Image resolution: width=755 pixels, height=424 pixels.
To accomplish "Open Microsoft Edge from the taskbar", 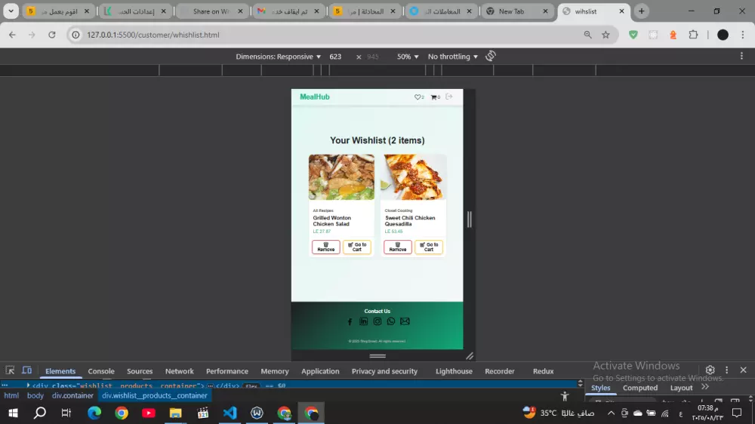I will pyautogui.click(x=94, y=413).
